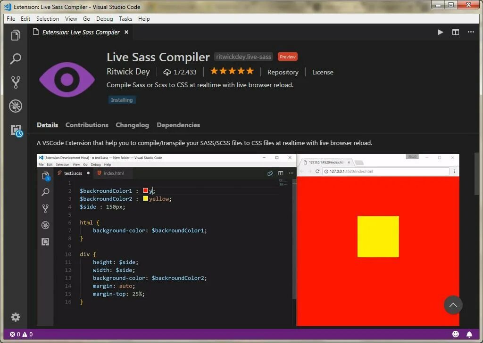Click the five-star rating
Screen dimensions: 483x343
(x=232, y=71)
